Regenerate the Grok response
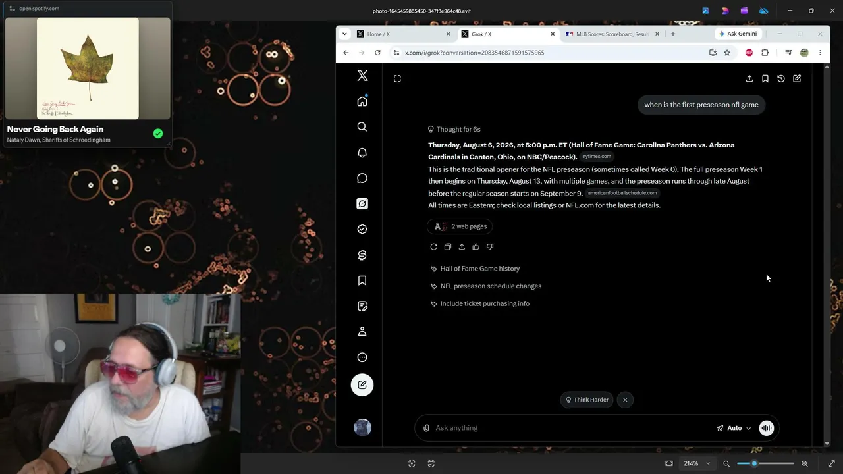This screenshot has width=843, height=474. pos(433,247)
